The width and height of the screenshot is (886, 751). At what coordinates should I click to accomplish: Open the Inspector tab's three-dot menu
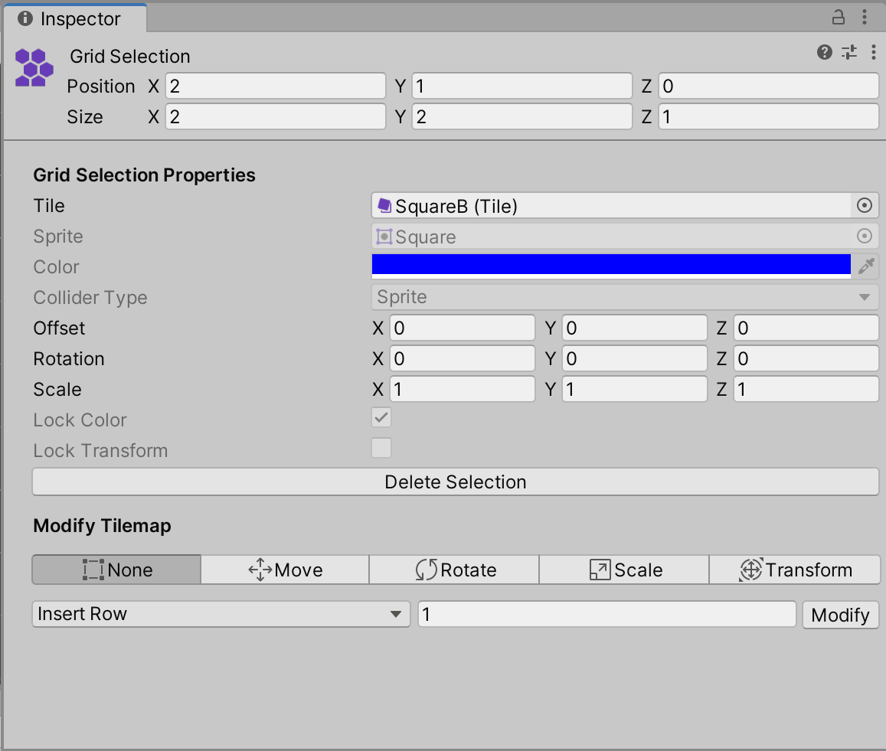click(865, 17)
